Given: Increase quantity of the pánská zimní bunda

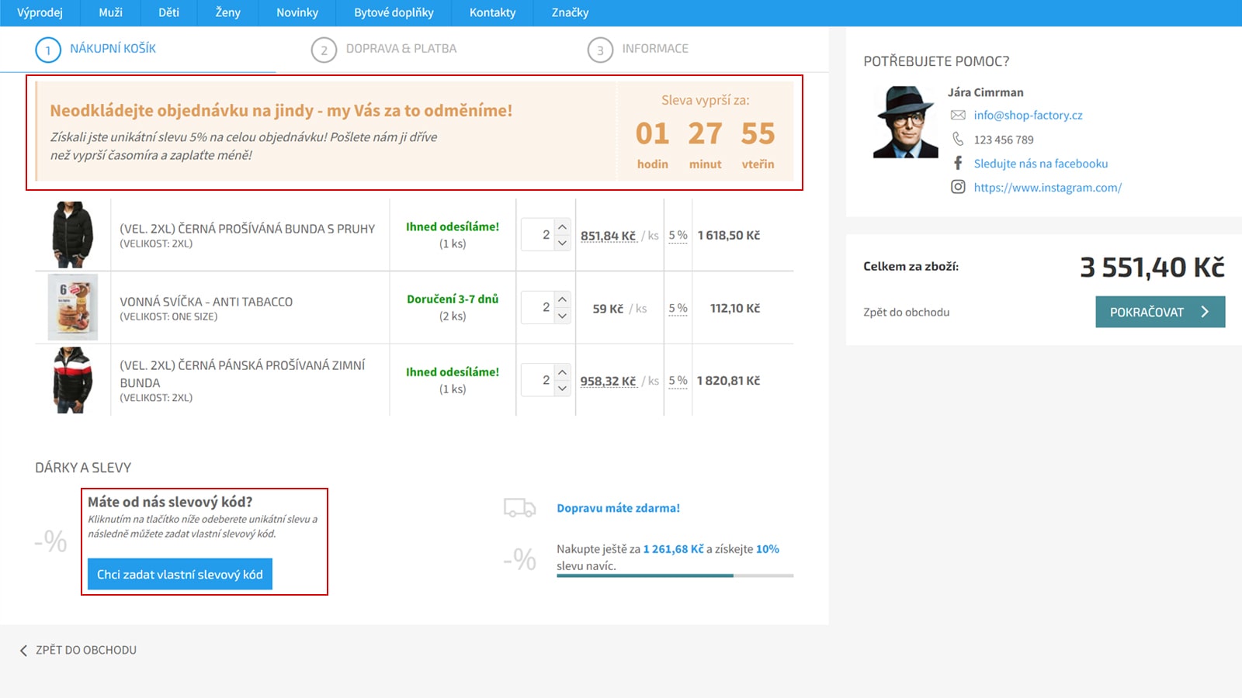Looking at the screenshot, I should click(x=563, y=372).
